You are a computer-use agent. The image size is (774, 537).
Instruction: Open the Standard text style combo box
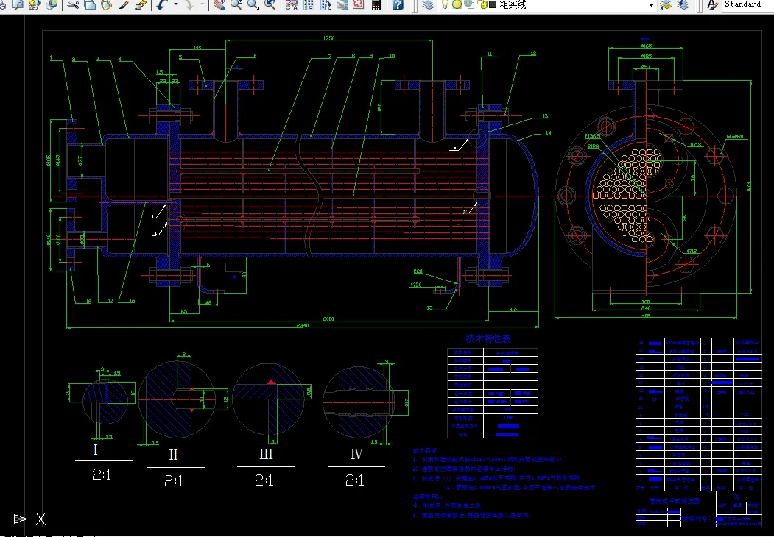click(747, 4)
